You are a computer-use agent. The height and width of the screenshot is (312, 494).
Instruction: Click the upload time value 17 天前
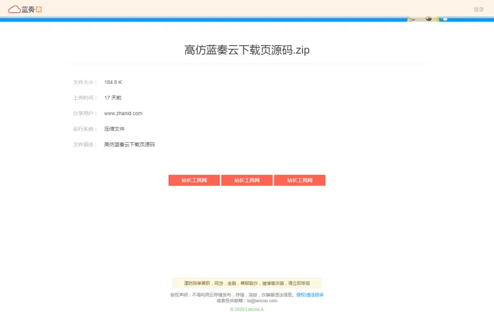(x=112, y=98)
